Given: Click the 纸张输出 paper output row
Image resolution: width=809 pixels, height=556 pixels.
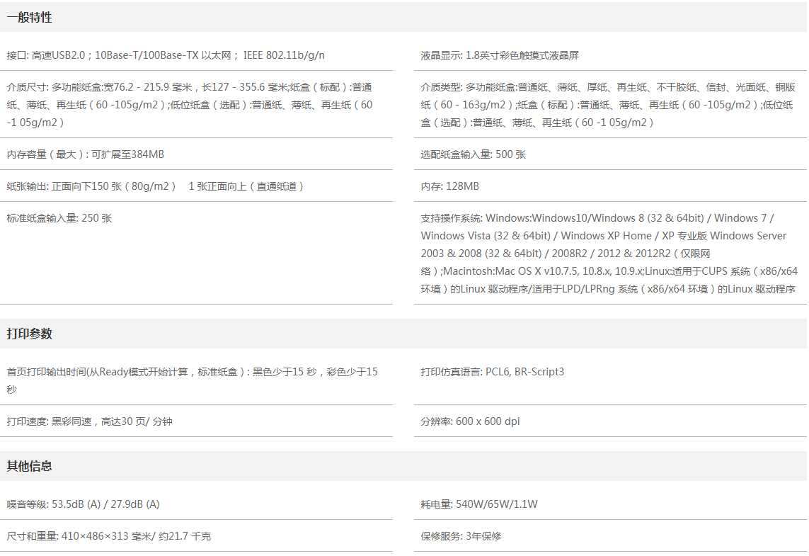Looking at the screenshot, I should click(156, 186).
